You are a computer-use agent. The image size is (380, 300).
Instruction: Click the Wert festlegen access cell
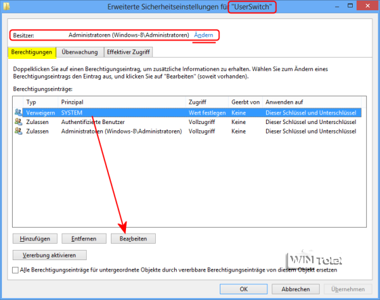point(207,113)
